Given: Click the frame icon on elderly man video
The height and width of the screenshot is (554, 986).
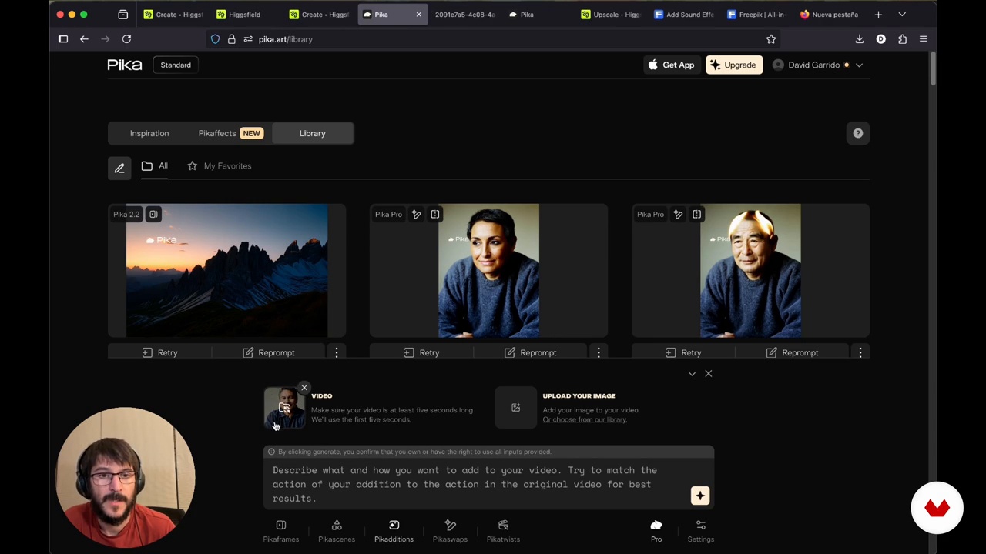Looking at the screenshot, I should pos(697,214).
